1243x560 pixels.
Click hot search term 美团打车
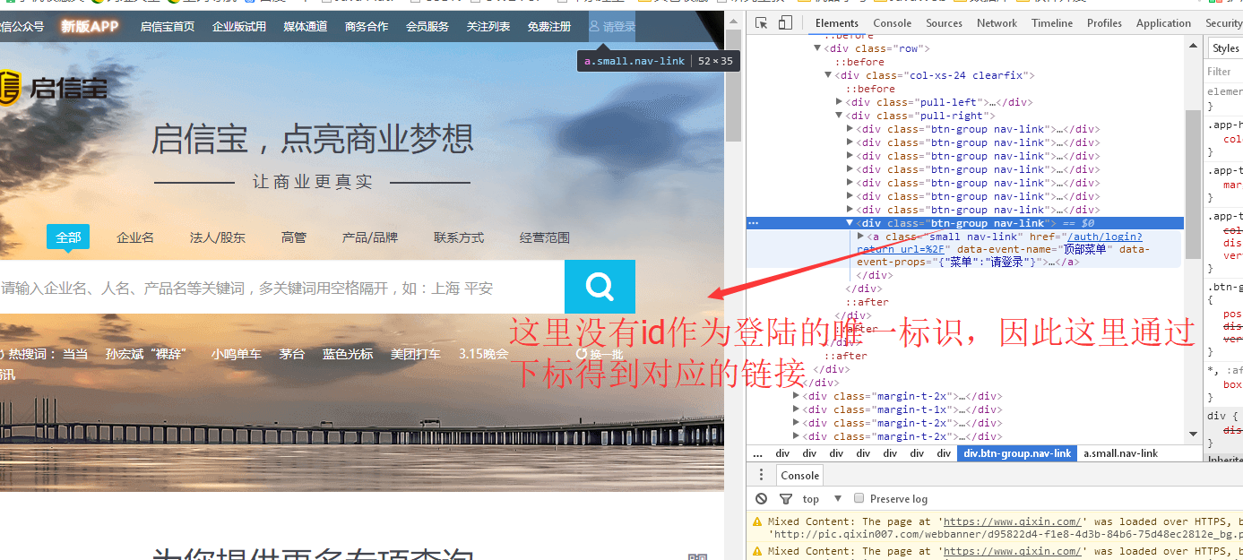416,354
